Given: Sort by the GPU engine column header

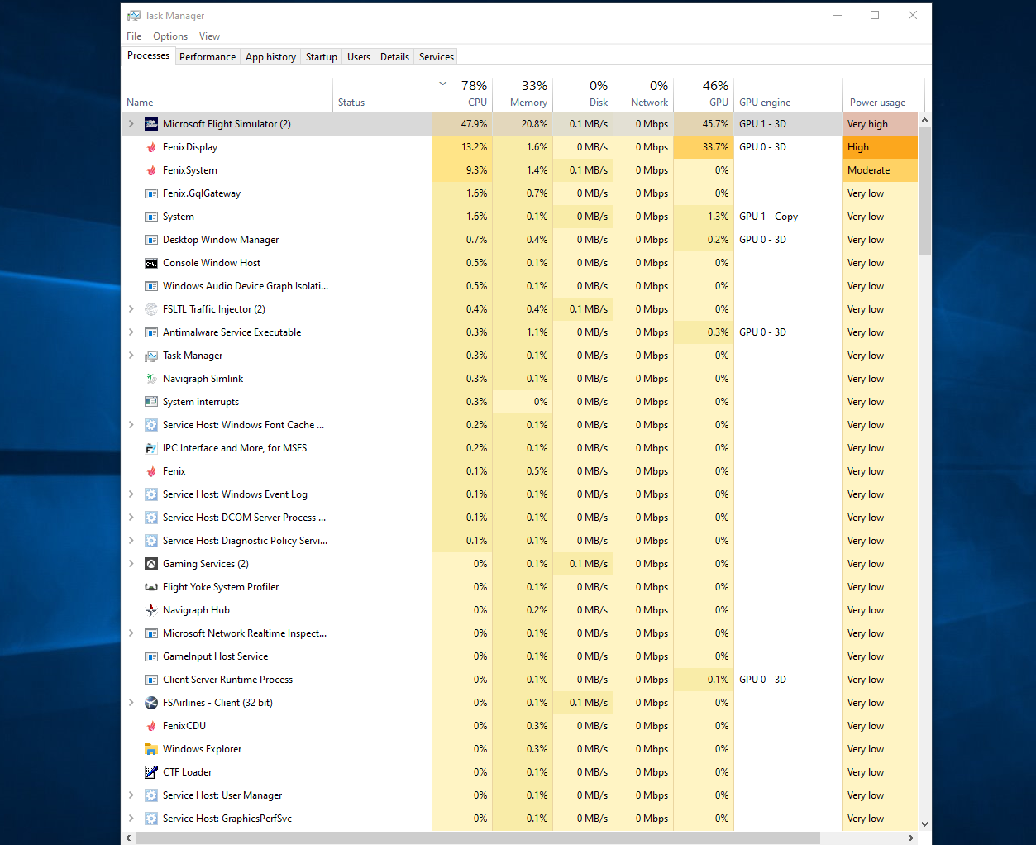Looking at the screenshot, I should click(x=788, y=94).
